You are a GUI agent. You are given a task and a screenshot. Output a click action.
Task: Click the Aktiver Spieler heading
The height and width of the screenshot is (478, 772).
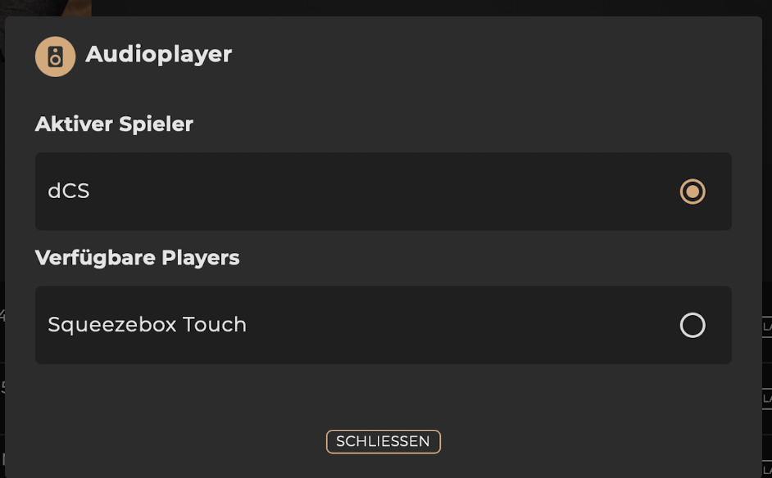click(x=114, y=124)
